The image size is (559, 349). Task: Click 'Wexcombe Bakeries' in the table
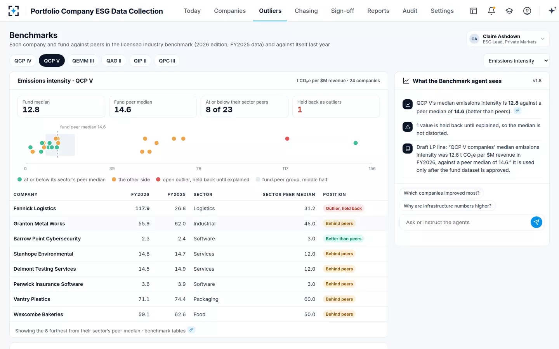[38, 314]
